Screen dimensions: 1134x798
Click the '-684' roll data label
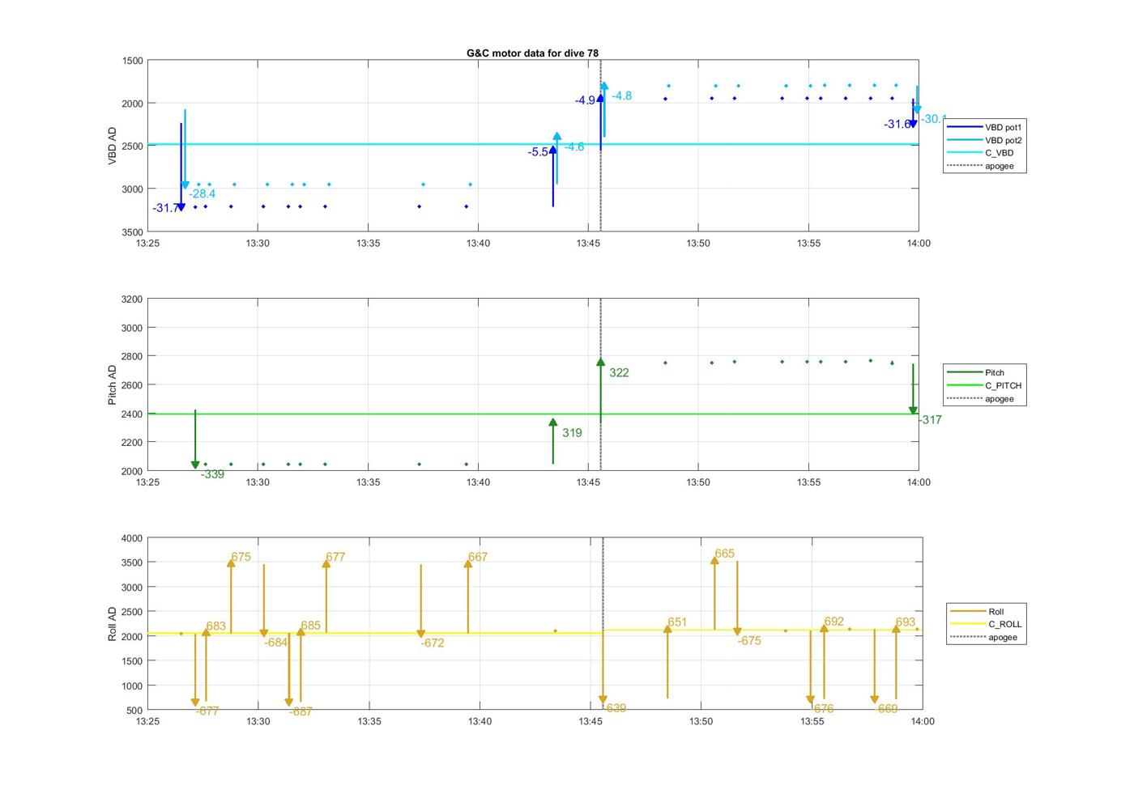coord(275,643)
